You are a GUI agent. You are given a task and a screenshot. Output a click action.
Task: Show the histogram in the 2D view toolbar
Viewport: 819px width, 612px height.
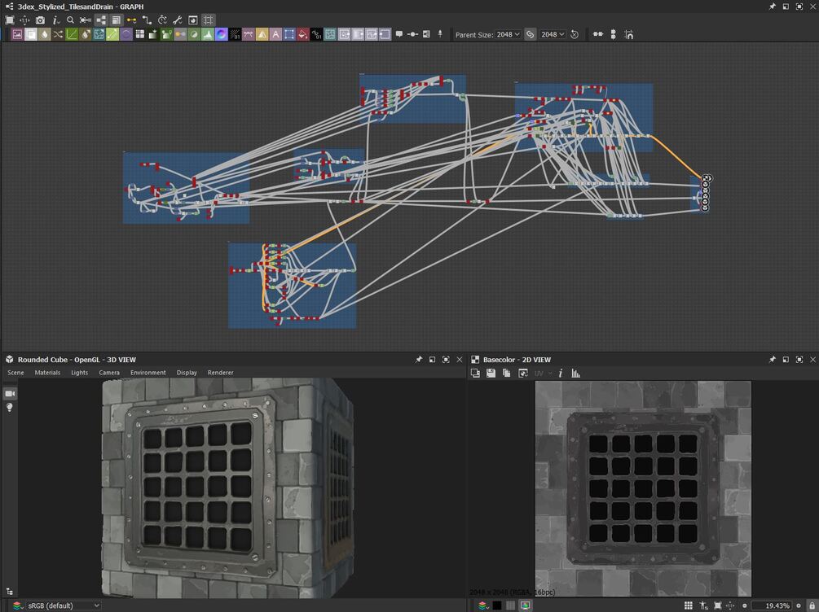[x=576, y=373]
